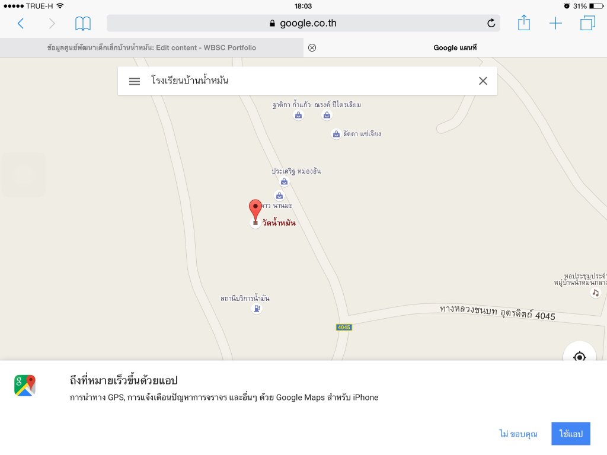Image resolution: width=607 pixels, height=455 pixels.
Task: Add a new tab with plus icon
Action: (555, 23)
